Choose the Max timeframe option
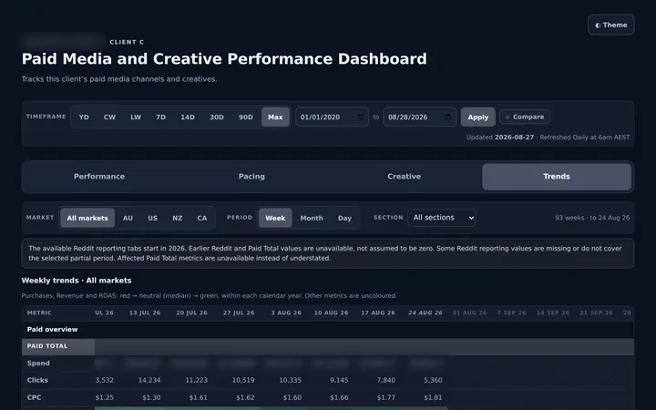Image resolution: width=656 pixels, height=410 pixels. [x=275, y=118]
